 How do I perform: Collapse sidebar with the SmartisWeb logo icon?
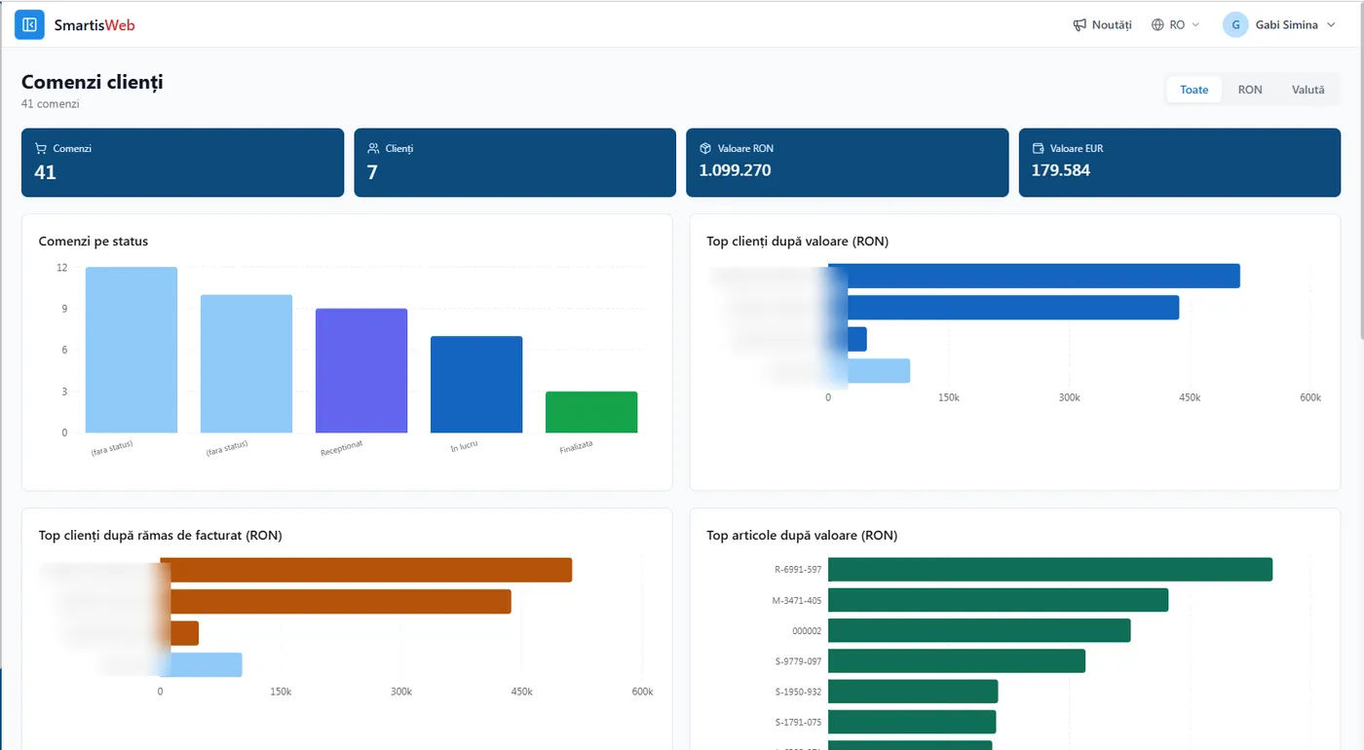coord(29,24)
